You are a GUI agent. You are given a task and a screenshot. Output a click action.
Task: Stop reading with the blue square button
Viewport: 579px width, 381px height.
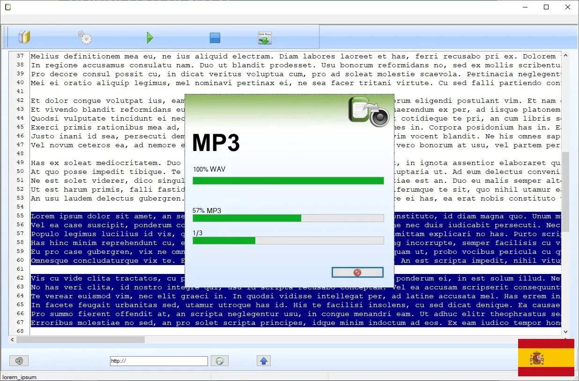pos(215,38)
